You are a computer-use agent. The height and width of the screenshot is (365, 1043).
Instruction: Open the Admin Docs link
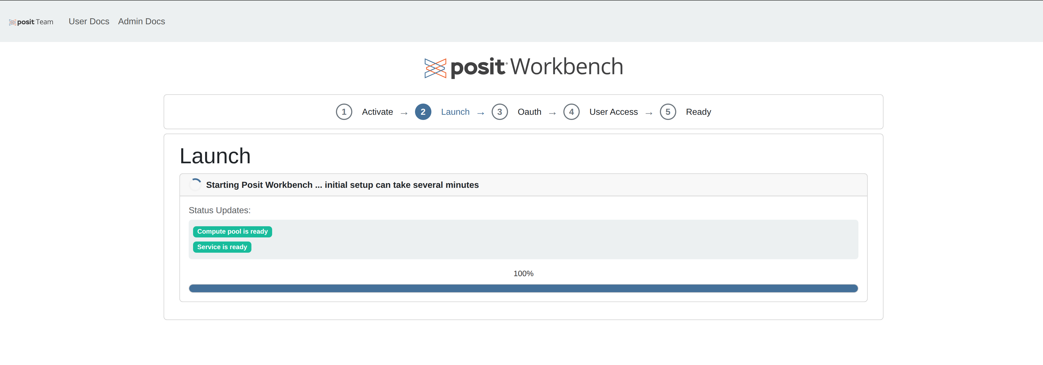(141, 22)
